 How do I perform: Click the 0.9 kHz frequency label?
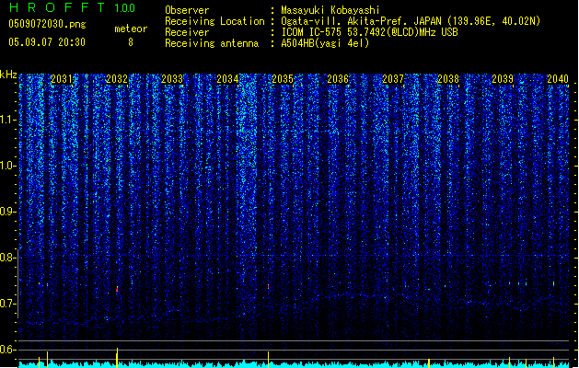[x=8, y=212]
